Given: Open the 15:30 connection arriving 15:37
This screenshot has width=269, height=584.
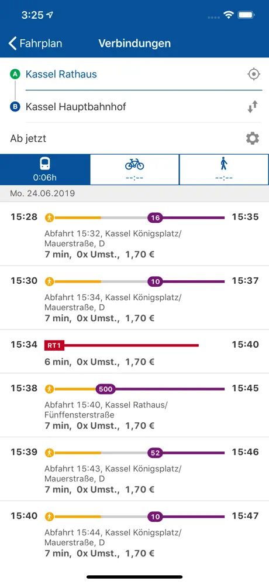Looking at the screenshot, I should coord(134,297).
